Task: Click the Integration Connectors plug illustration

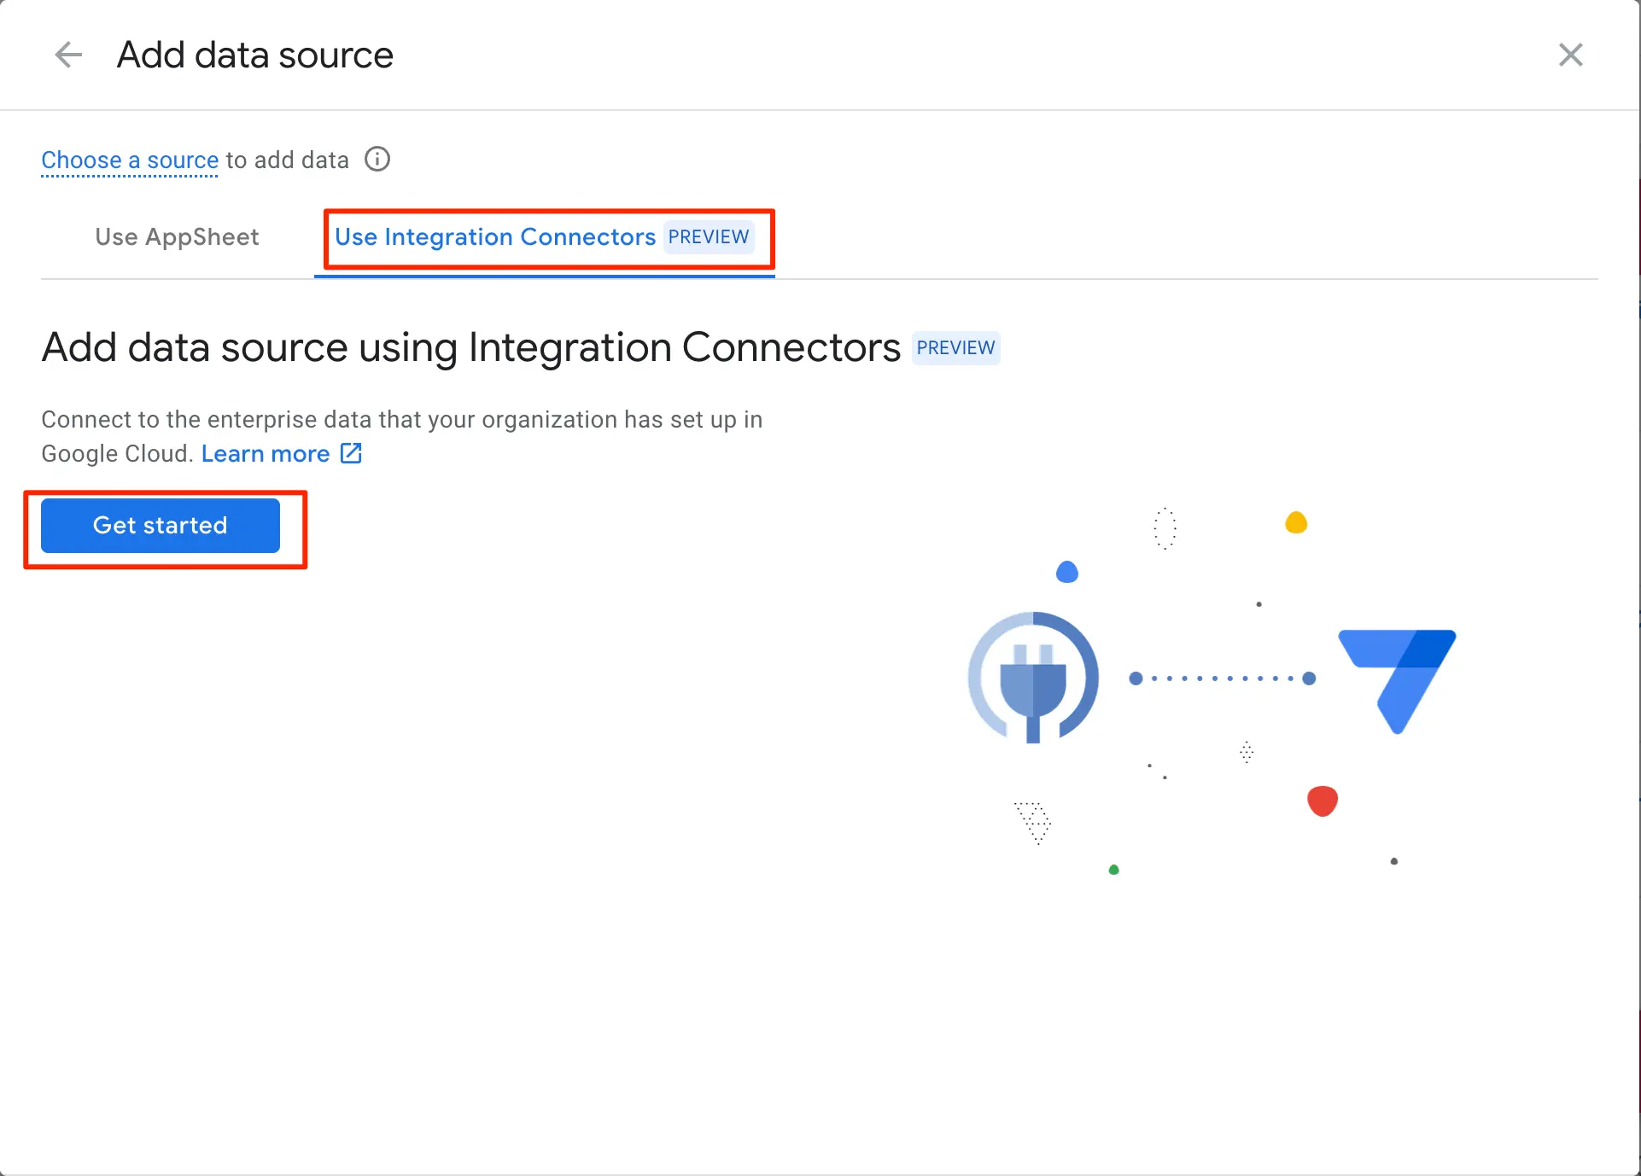Action: pyautogui.click(x=1033, y=678)
